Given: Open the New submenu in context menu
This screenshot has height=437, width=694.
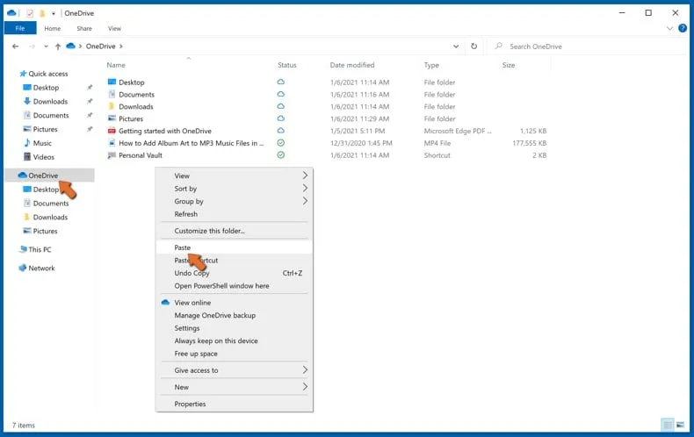Looking at the screenshot, I should click(x=235, y=387).
